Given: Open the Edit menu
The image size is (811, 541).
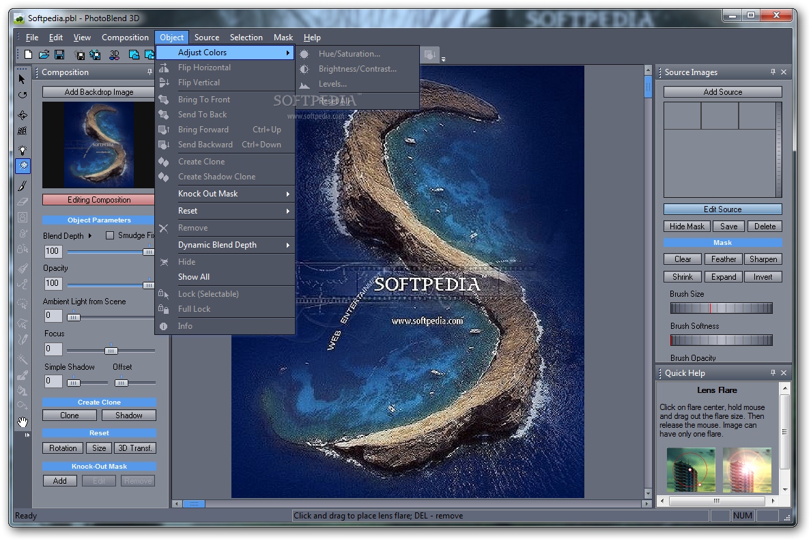Looking at the screenshot, I should point(56,38).
